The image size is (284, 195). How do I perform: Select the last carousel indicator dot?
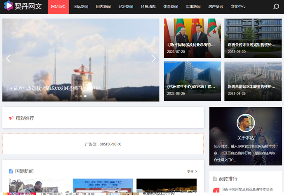click(85, 96)
